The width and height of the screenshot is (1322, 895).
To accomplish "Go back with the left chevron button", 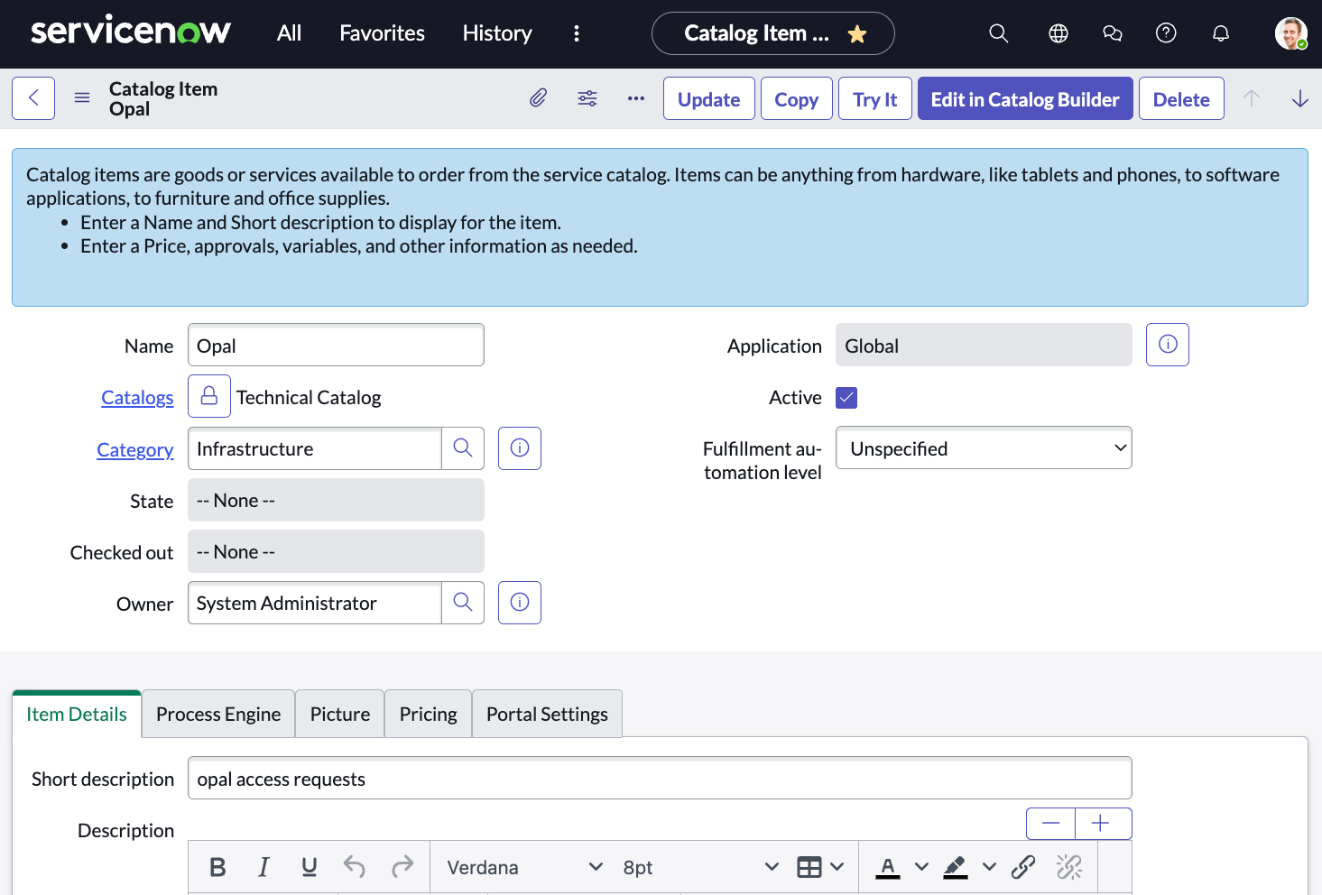I will coord(33,98).
